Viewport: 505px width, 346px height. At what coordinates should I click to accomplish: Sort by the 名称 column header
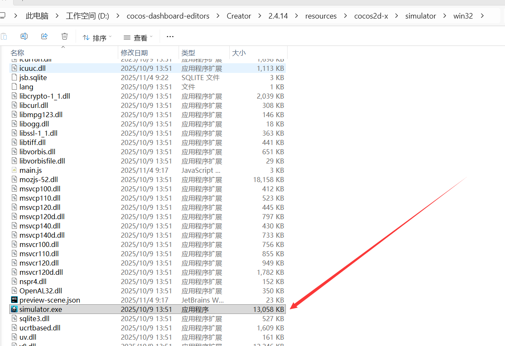click(17, 52)
